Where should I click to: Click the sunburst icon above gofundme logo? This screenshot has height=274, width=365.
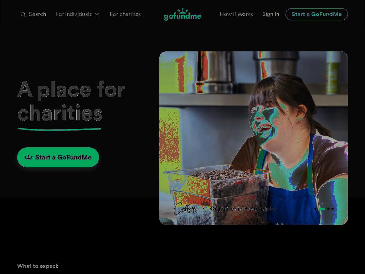[x=182, y=10]
